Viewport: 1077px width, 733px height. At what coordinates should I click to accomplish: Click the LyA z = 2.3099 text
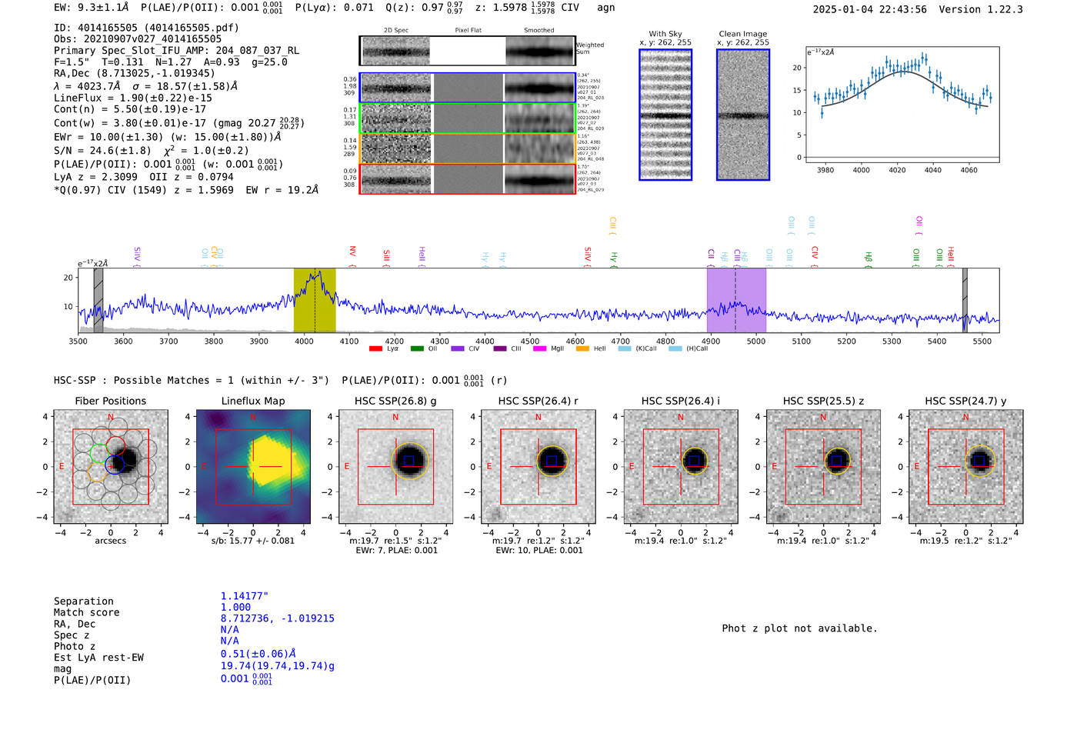(95, 176)
